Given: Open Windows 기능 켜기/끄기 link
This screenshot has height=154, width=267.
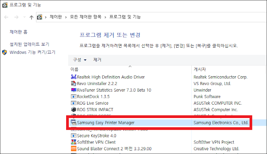Looking at the screenshot, I should coord(32,52).
